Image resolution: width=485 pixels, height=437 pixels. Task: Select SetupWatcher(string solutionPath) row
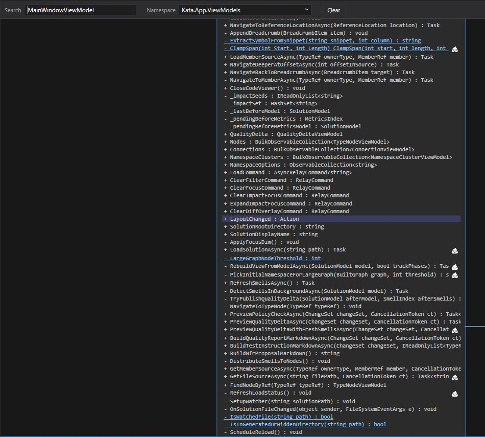(x=289, y=402)
